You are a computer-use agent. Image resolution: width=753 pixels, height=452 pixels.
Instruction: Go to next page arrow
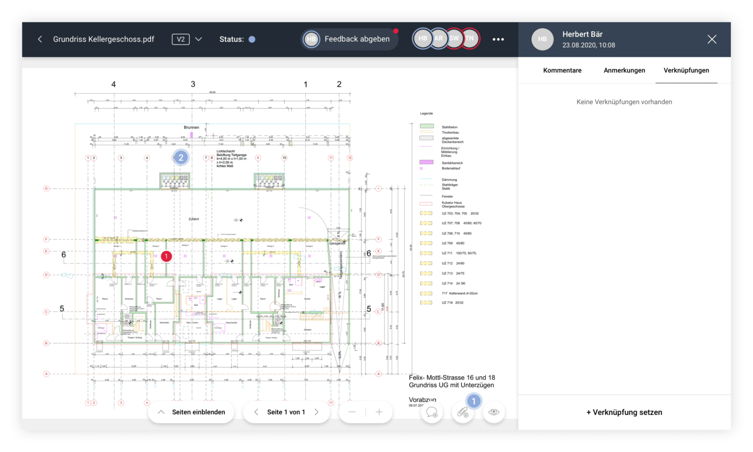[x=316, y=412]
